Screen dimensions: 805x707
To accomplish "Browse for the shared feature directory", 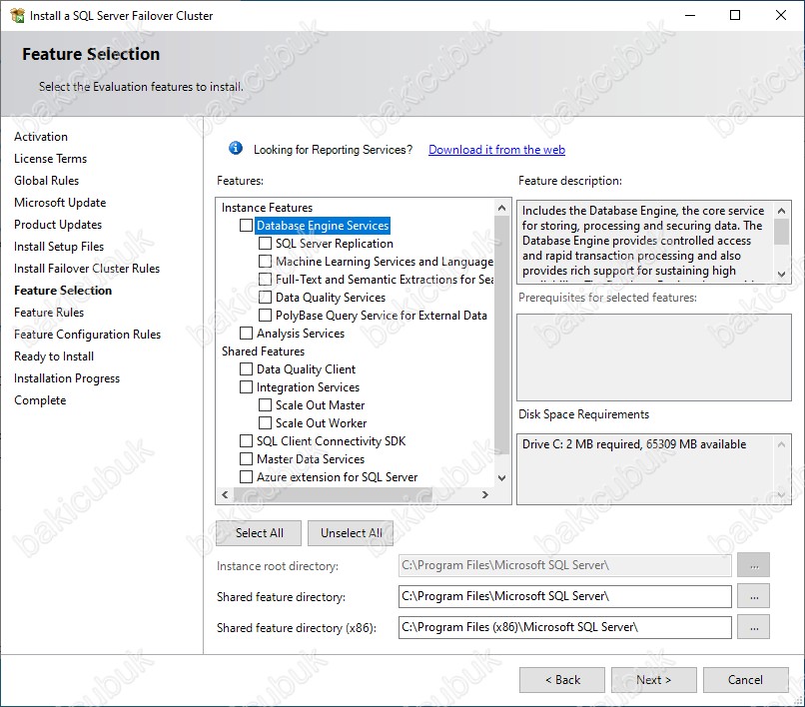I will (754, 596).
